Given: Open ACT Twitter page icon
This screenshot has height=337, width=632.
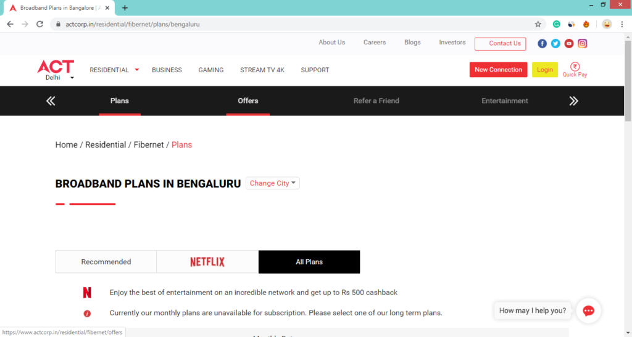Looking at the screenshot, I should click(555, 44).
